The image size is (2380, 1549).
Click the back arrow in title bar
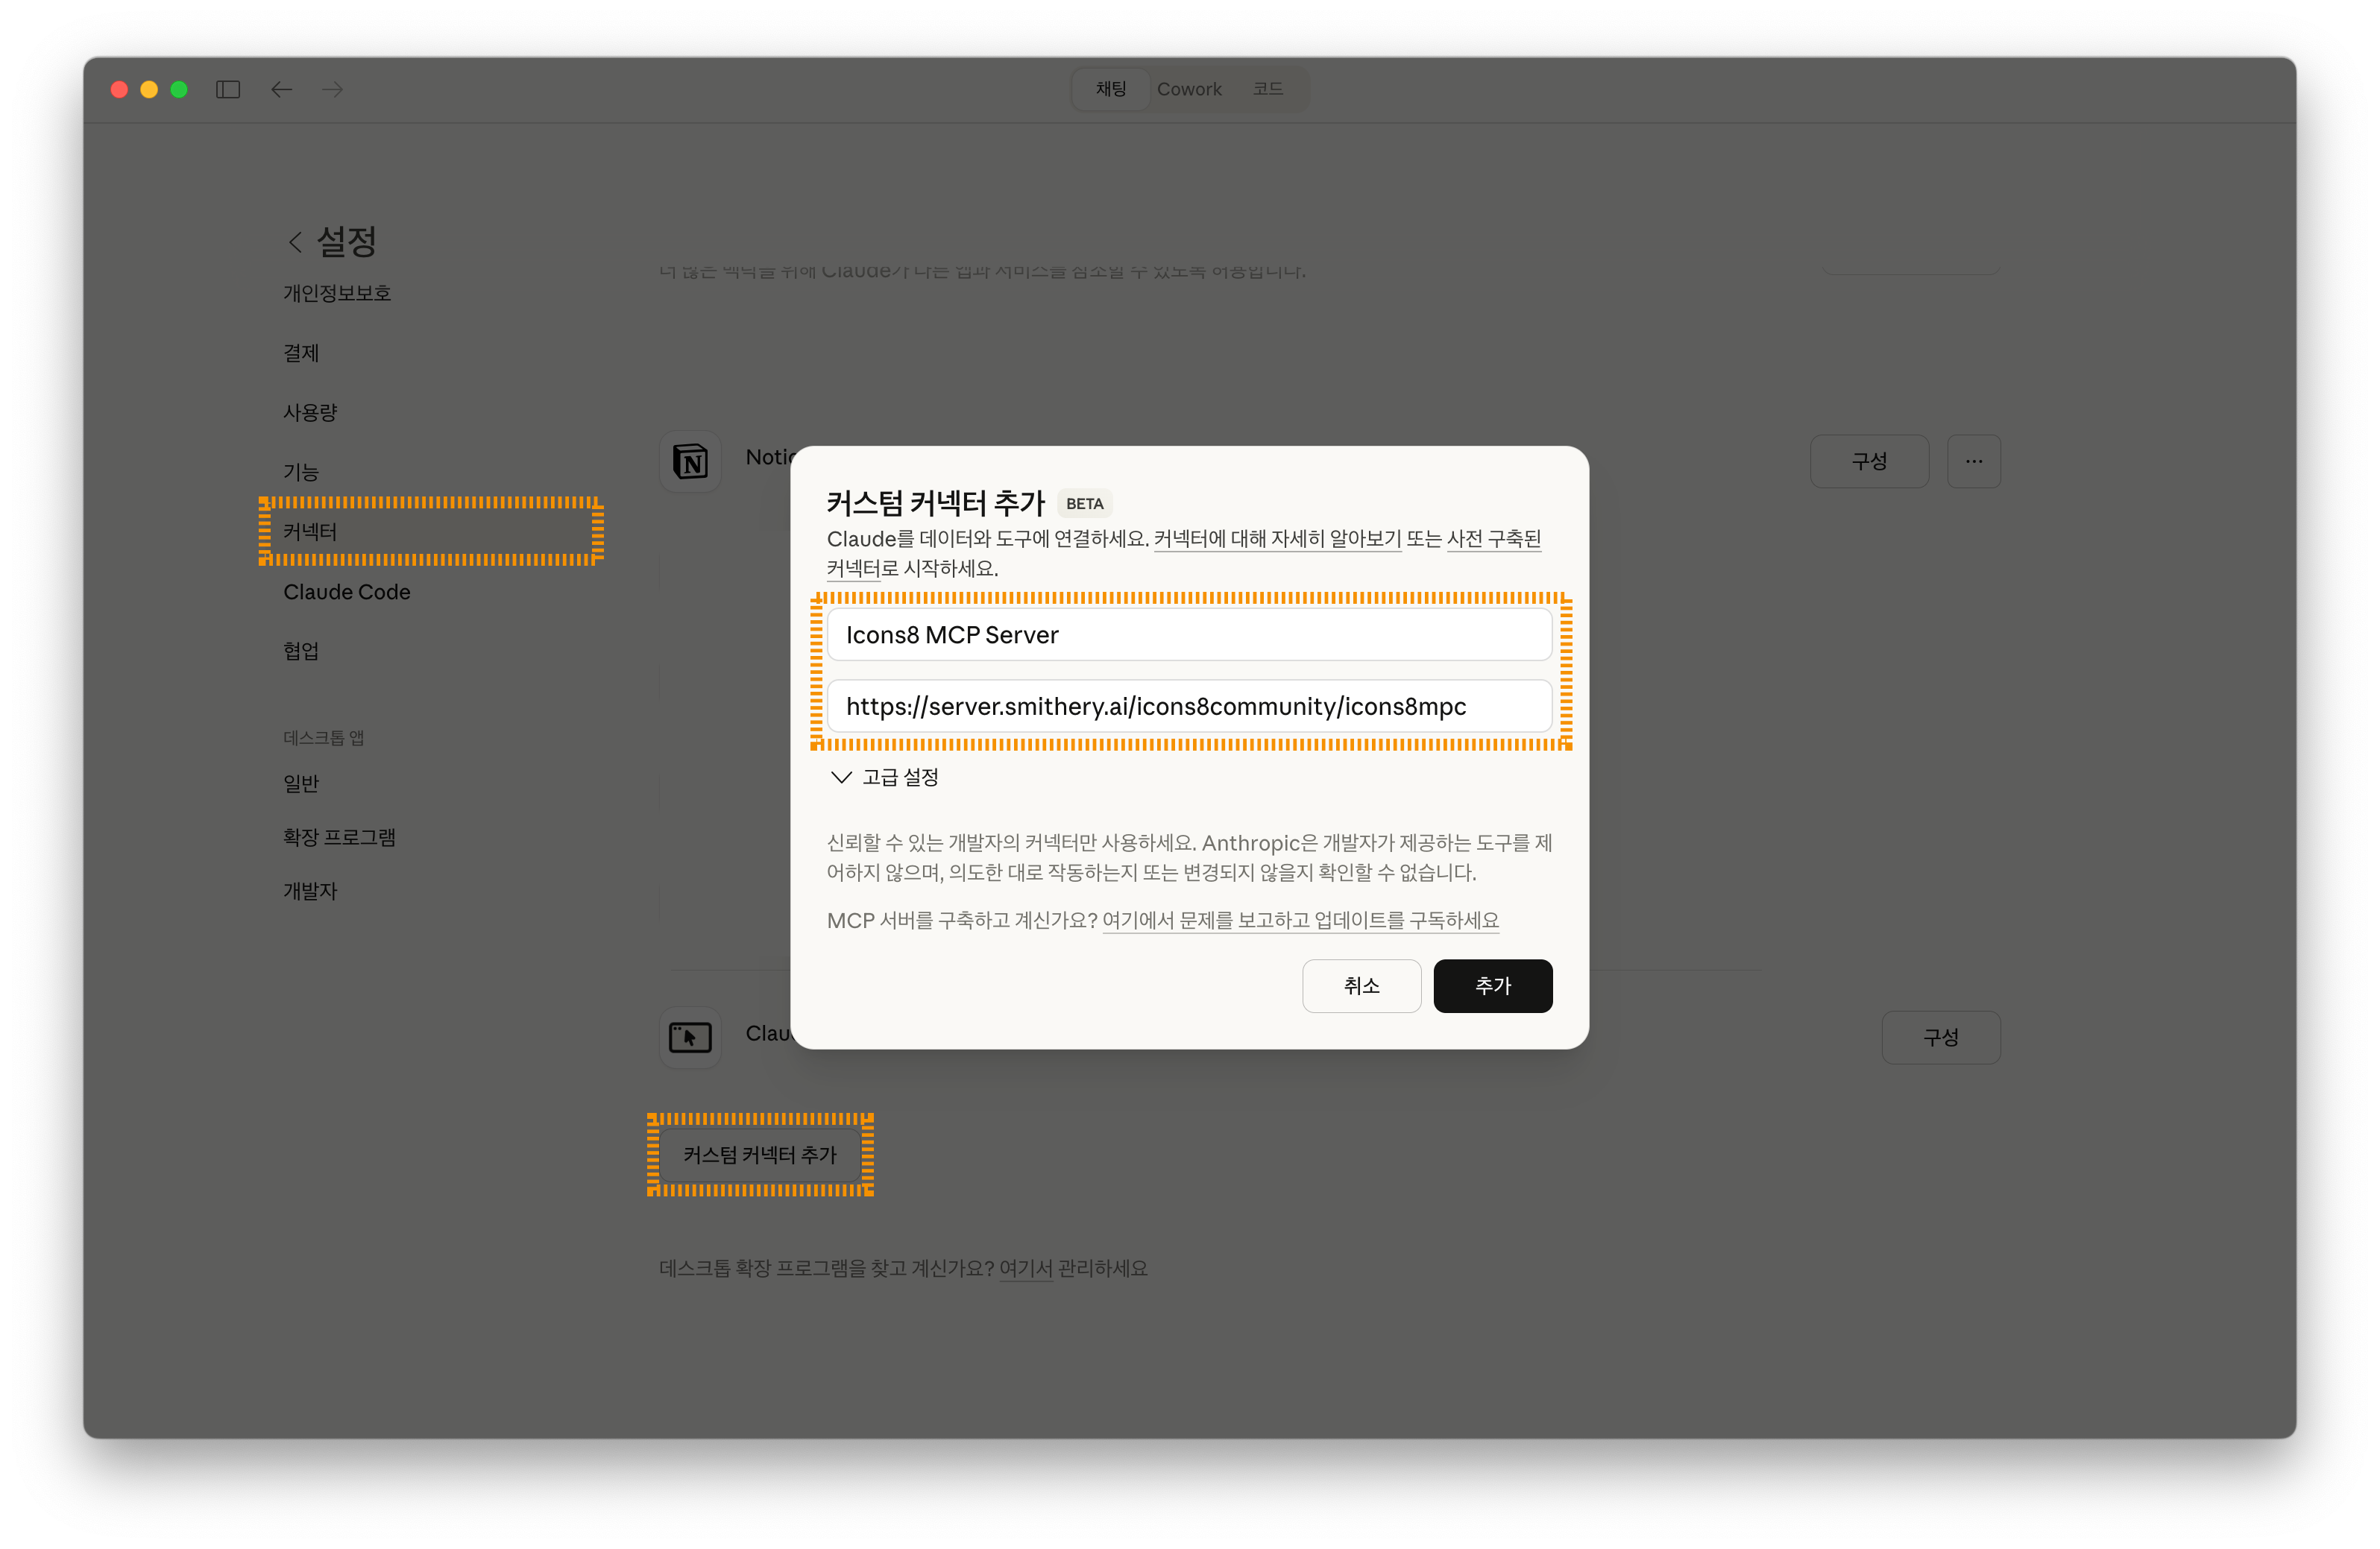(x=282, y=90)
